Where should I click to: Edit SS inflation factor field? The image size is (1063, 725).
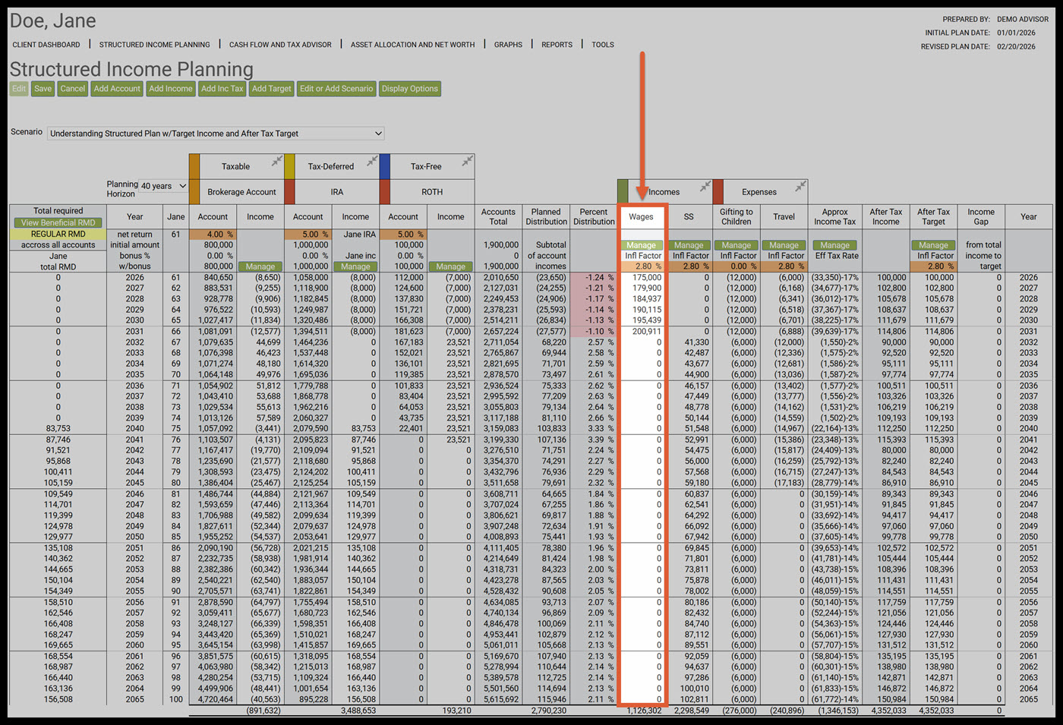click(x=689, y=266)
